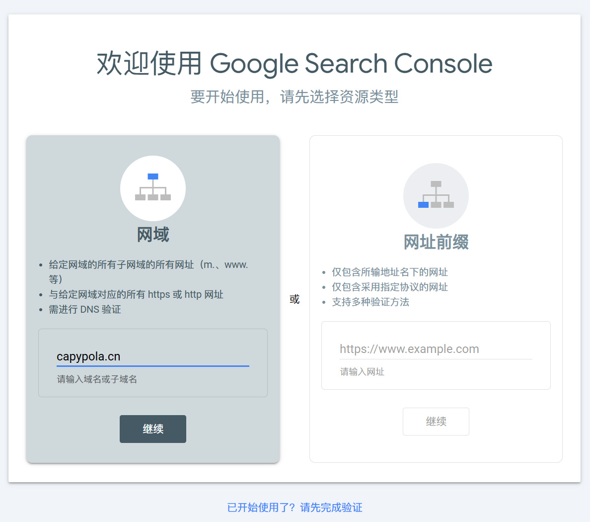590x522 pixels.
Task: Click the 给定网域的所有子网域 bullet item
Action: point(148,265)
